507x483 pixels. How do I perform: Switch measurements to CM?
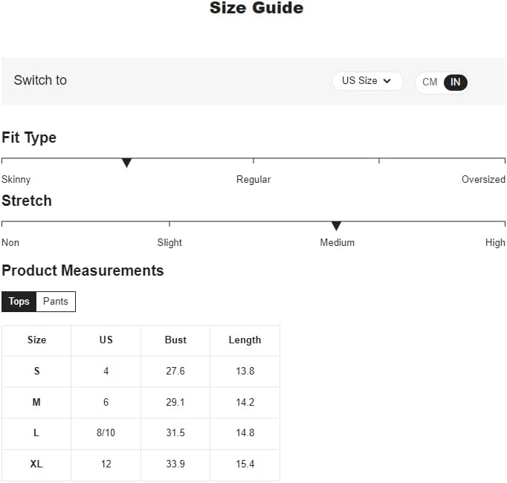point(430,82)
